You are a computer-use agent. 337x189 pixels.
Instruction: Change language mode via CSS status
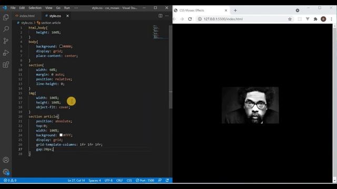tap(129, 181)
